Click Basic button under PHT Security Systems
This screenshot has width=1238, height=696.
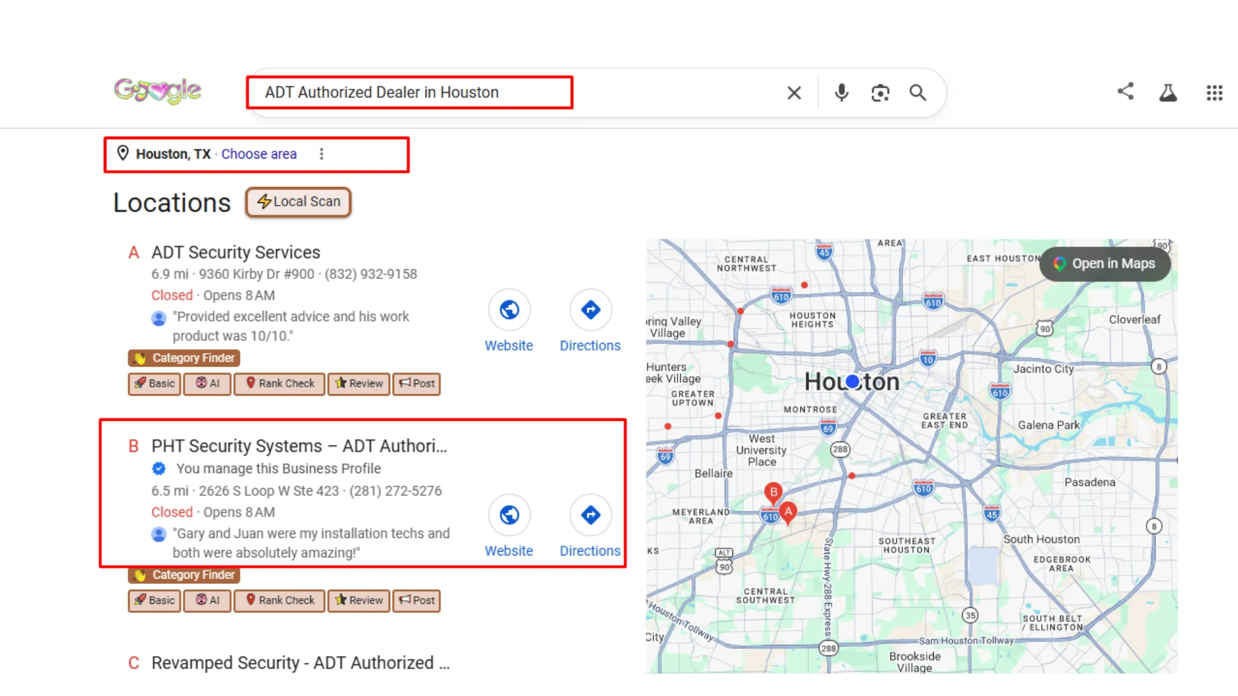point(154,601)
